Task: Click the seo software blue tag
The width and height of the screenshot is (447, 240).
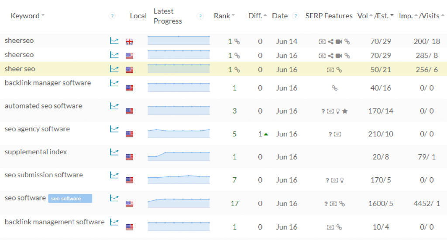Action: click(70, 199)
